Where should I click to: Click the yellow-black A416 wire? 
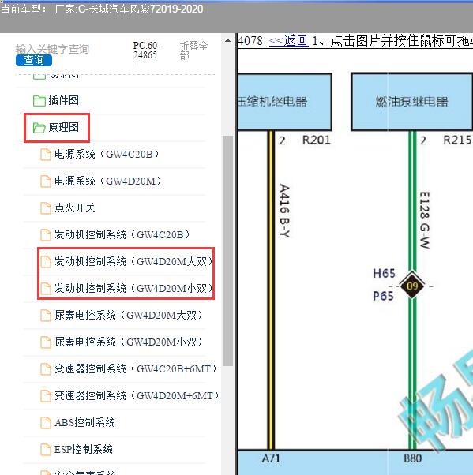pyautogui.click(x=271, y=290)
